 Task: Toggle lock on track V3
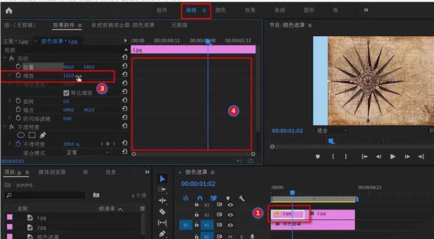point(197,205)
